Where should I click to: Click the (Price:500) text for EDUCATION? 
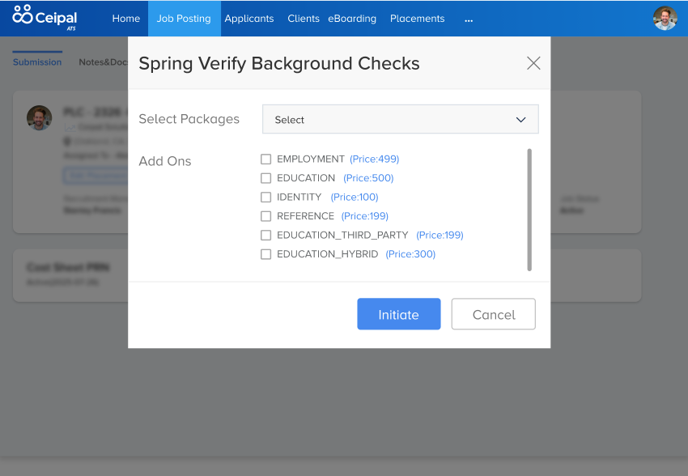click(368, 177)
